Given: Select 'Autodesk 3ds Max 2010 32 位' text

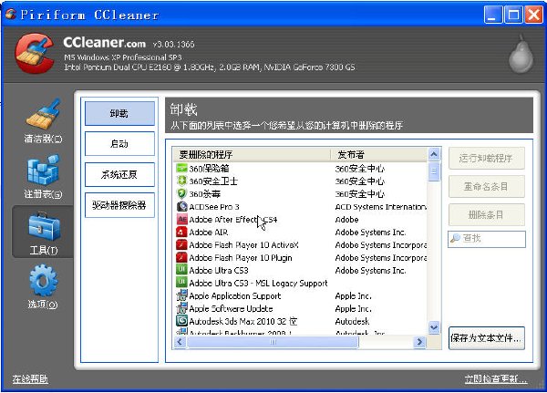Looking at the screenshot, I should (243, 321).
